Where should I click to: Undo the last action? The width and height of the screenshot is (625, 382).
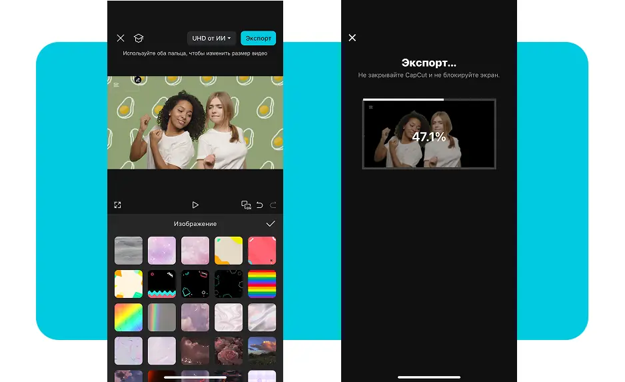[259, 205]
